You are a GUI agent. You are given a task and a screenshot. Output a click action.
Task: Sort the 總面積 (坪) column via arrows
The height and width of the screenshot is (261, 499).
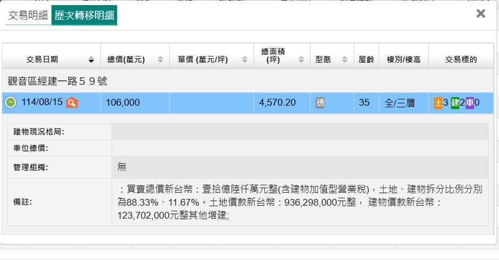302,59
